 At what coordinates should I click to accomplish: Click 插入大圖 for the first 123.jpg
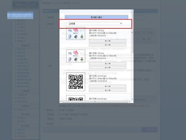107,45
